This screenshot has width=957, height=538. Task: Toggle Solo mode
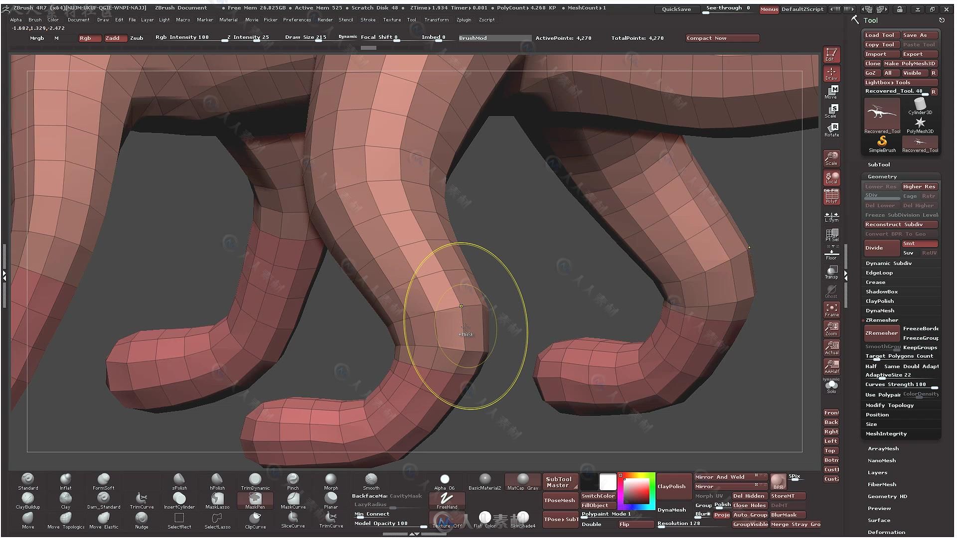click(x=831, y=386)
